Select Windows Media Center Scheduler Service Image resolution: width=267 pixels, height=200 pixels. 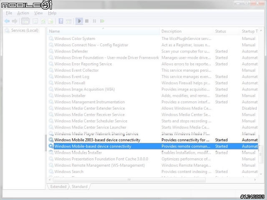coord(91,121)
